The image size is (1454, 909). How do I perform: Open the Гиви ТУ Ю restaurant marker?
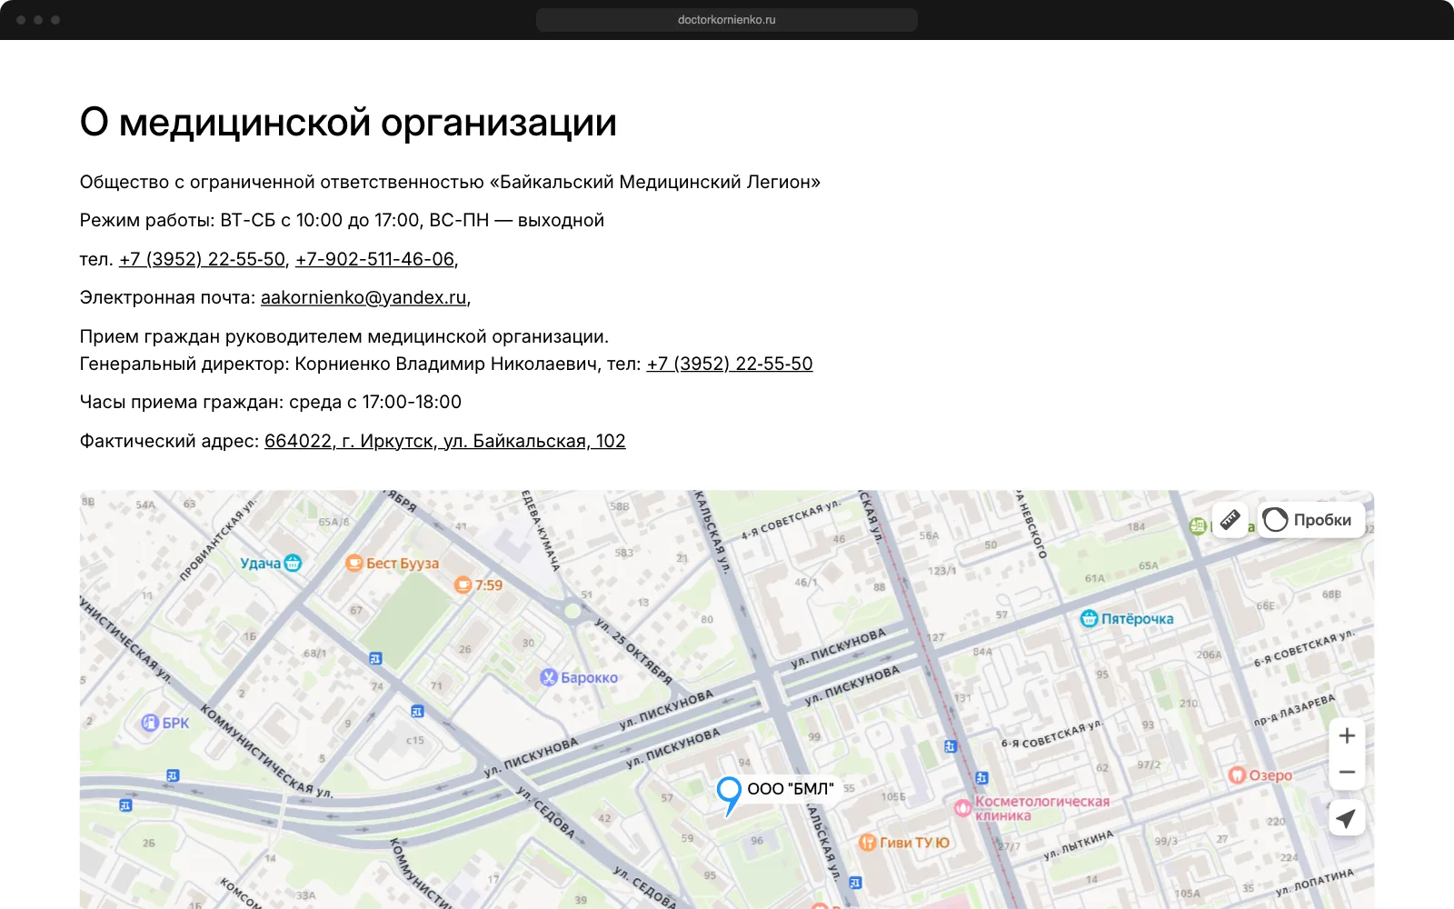[x=904, y=843]
